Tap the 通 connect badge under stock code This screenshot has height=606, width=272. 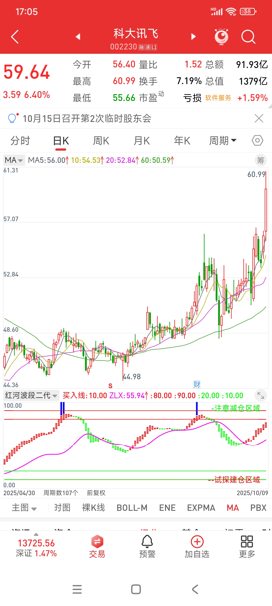pos(148,47)
